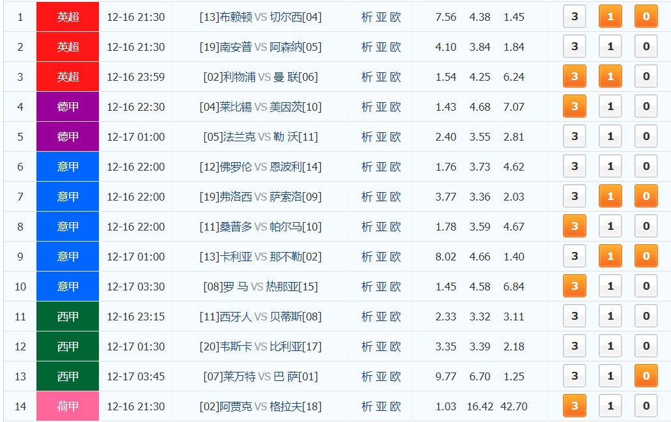This screenshot has width=671, height=422.
Task: Deselect the 1 pick for 布赖顿 VS 切尔西
Action: (x=610, y=16)
